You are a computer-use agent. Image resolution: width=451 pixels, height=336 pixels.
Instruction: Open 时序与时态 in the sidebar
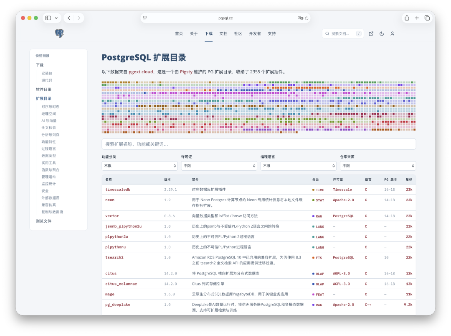(x=51, y=107)
